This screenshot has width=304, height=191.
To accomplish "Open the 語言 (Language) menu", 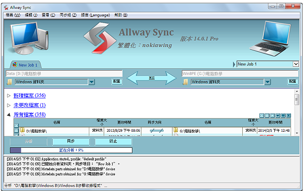I will pyautogui.click(x=95, y=15).
